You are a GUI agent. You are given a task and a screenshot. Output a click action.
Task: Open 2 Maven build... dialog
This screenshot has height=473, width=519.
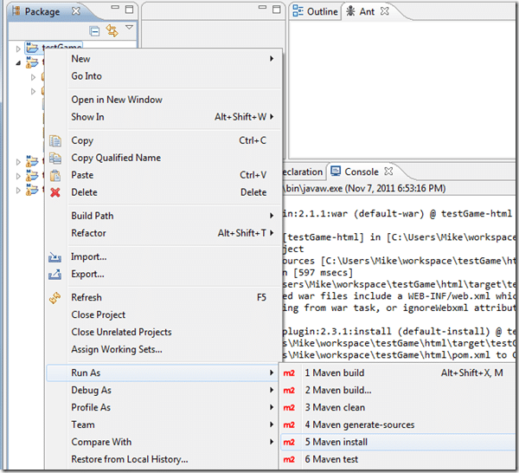(x=399, y=390)
